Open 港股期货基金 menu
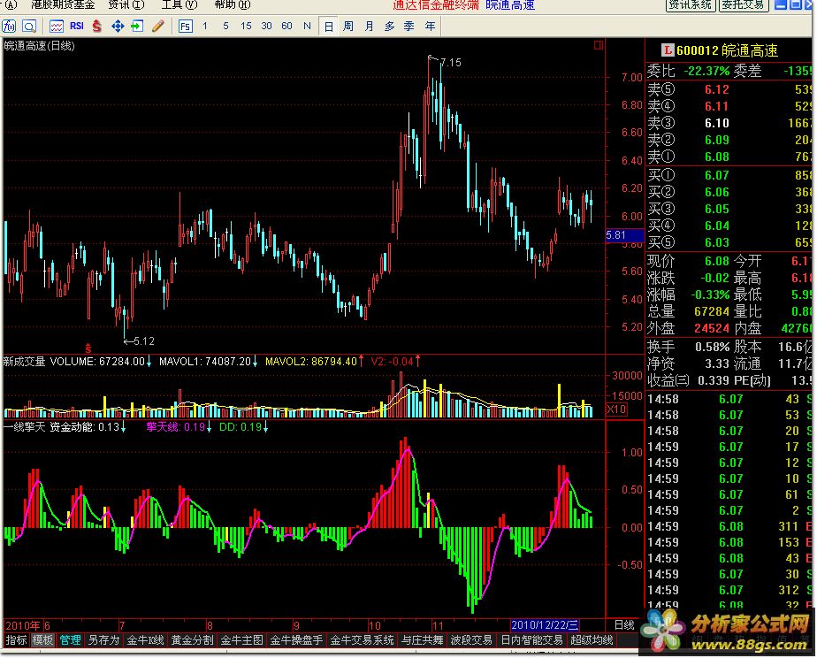817x658 pixels. click(63, 5)
